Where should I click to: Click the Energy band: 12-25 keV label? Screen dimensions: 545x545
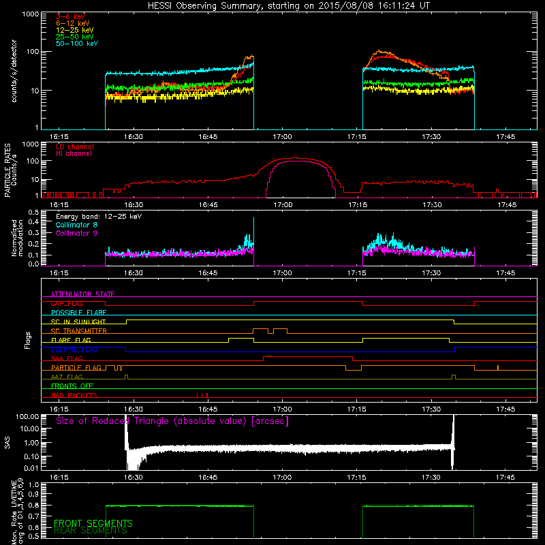[99, 217]
